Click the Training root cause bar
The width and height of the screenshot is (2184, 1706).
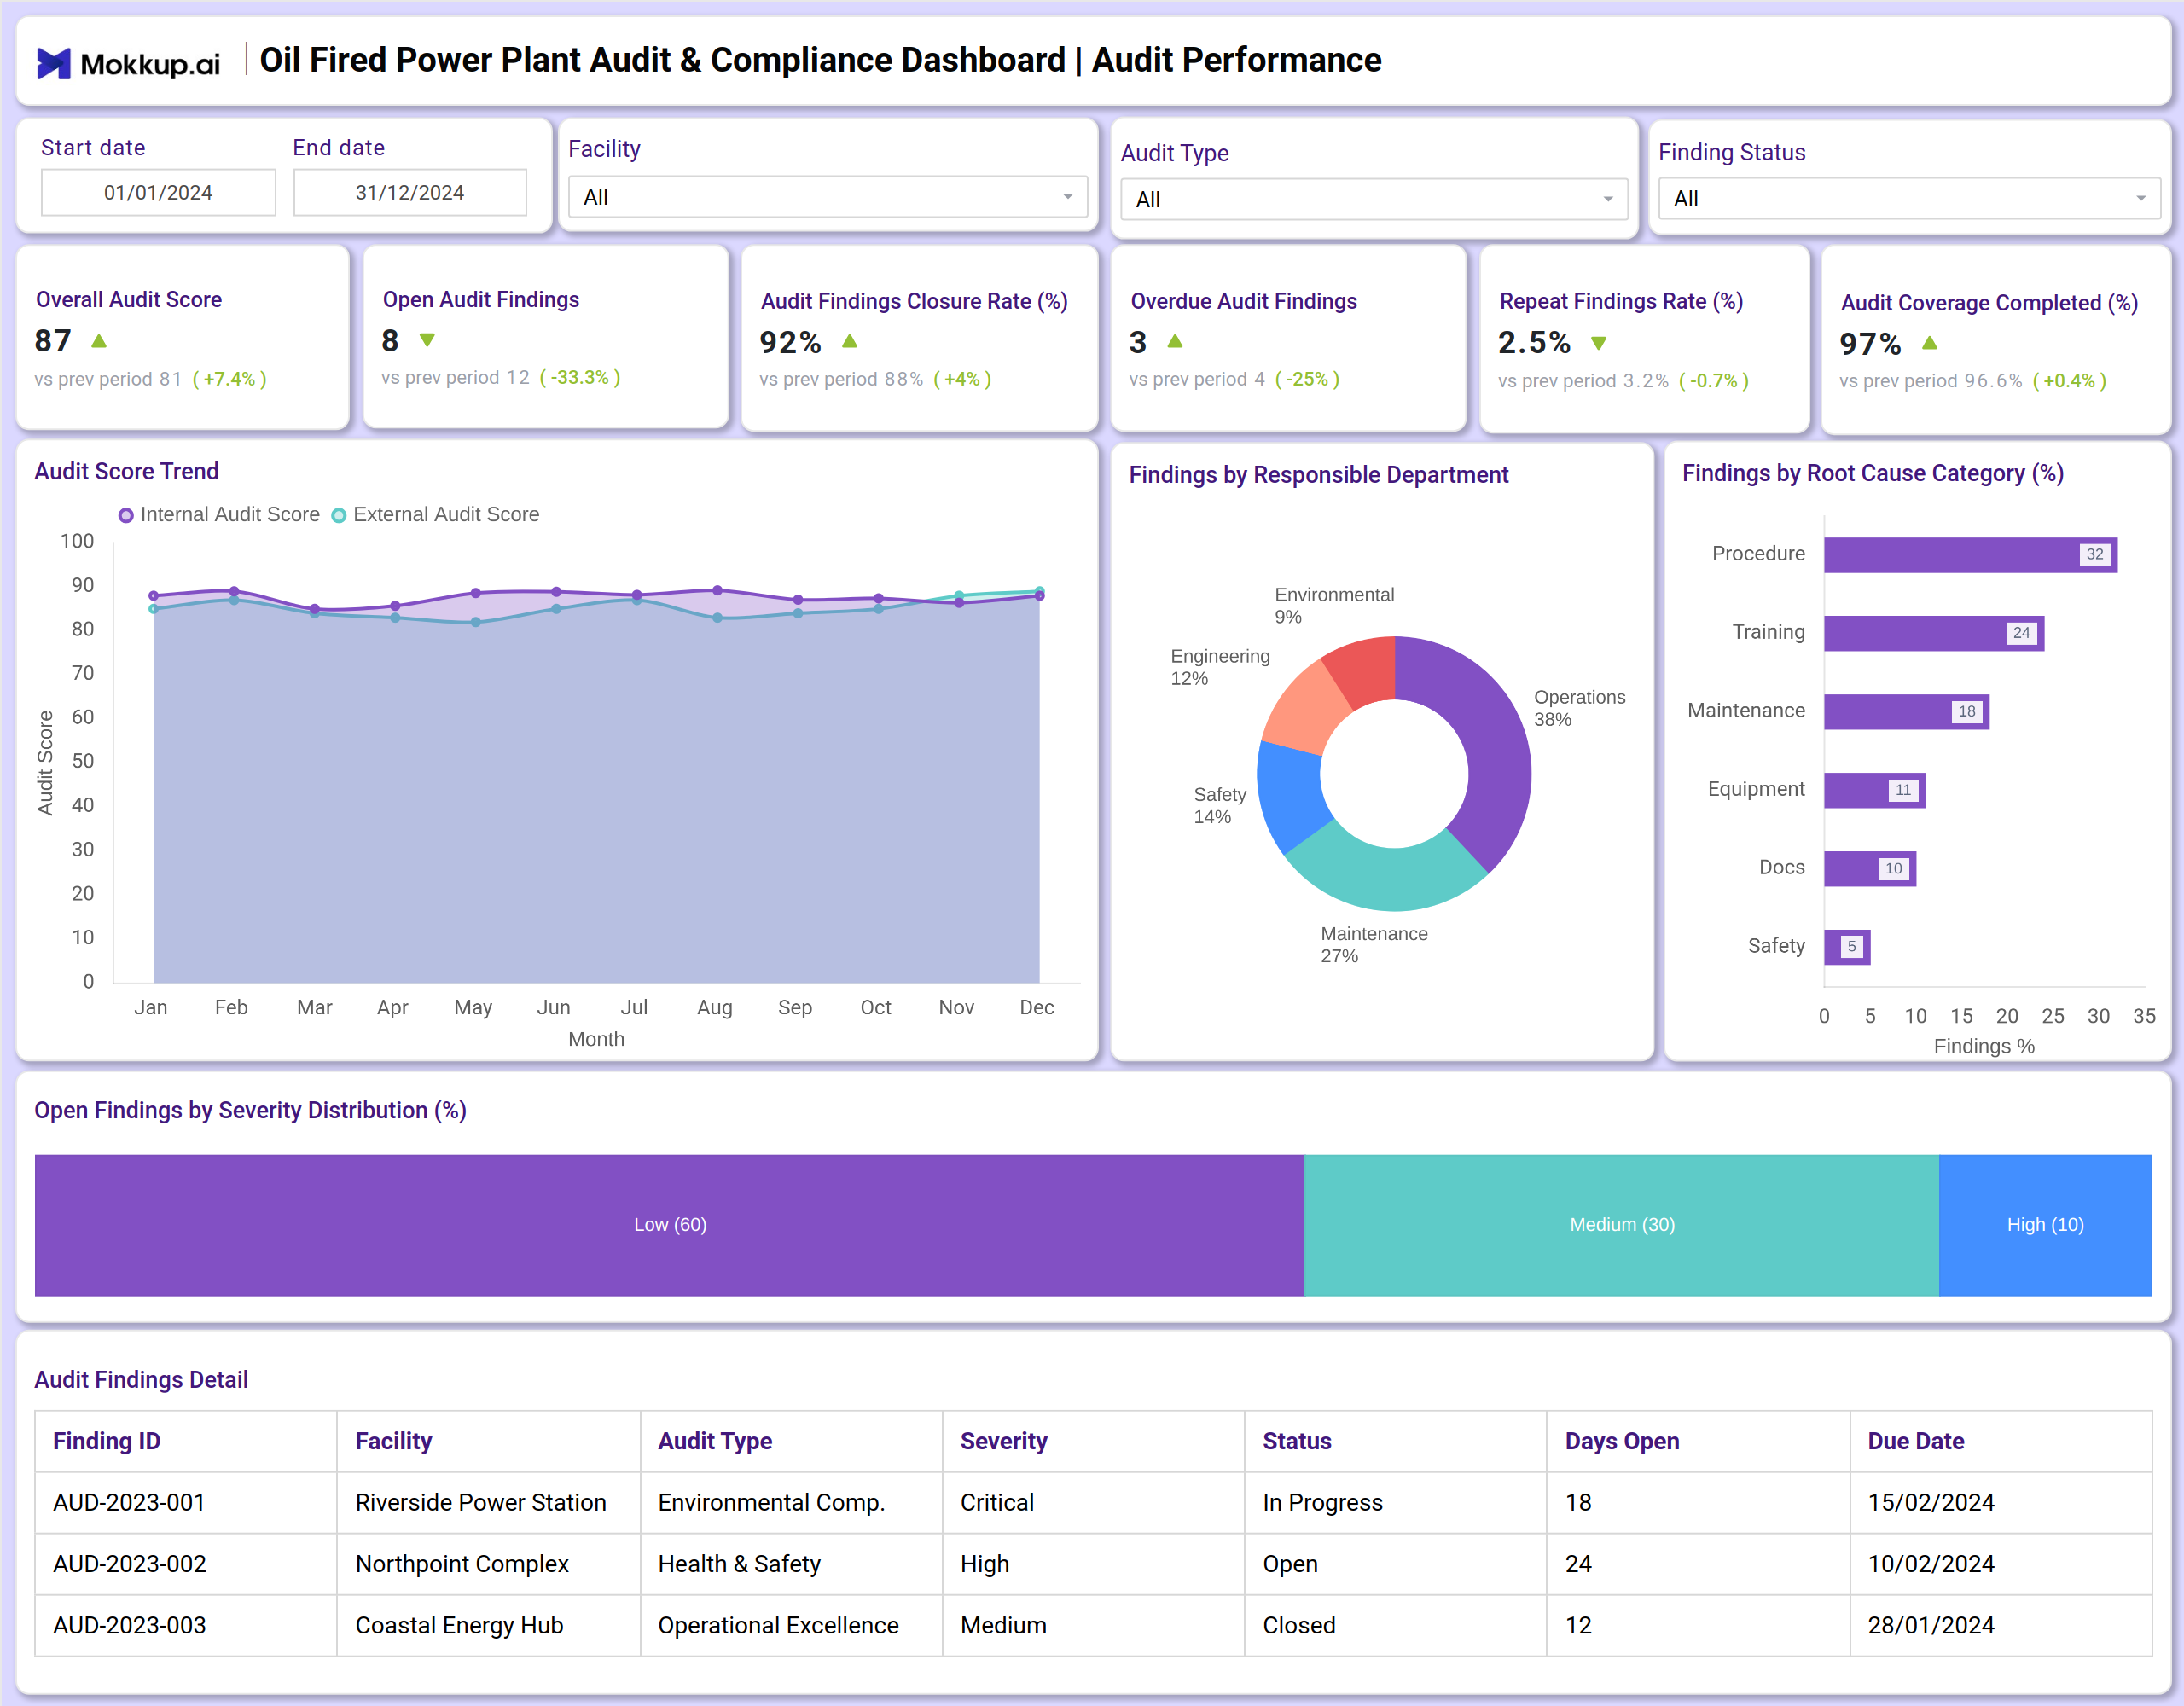[1934, 633]
